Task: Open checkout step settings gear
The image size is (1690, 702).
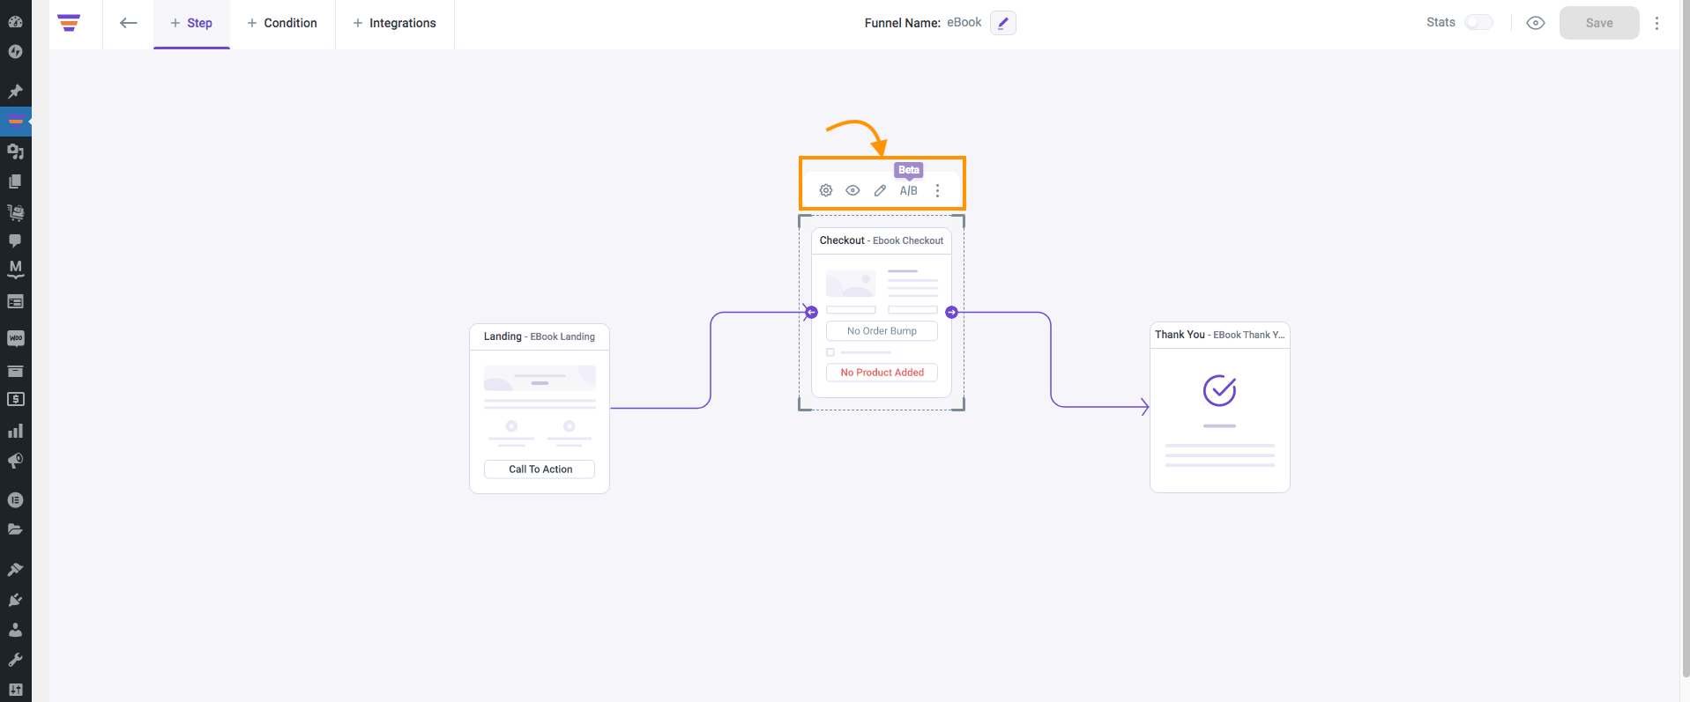Action: pyautogui.click(x=826, y=190)
